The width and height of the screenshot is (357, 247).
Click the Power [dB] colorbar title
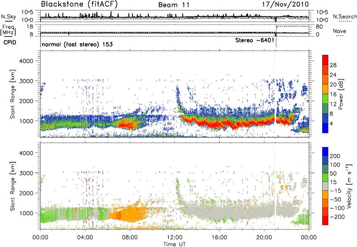[340, 94]
